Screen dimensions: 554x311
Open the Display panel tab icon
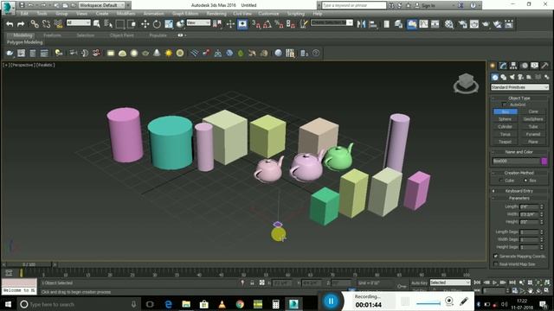pos(535,66)
